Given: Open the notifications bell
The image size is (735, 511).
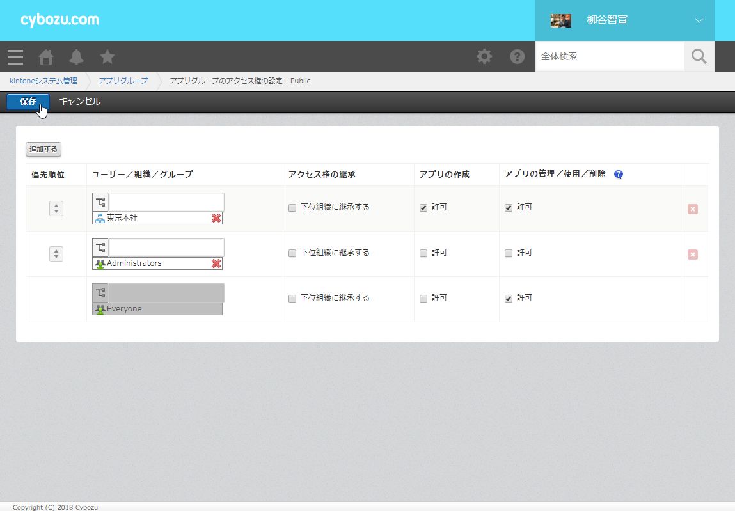Looking at the screenshot, I should coord(77,57).
